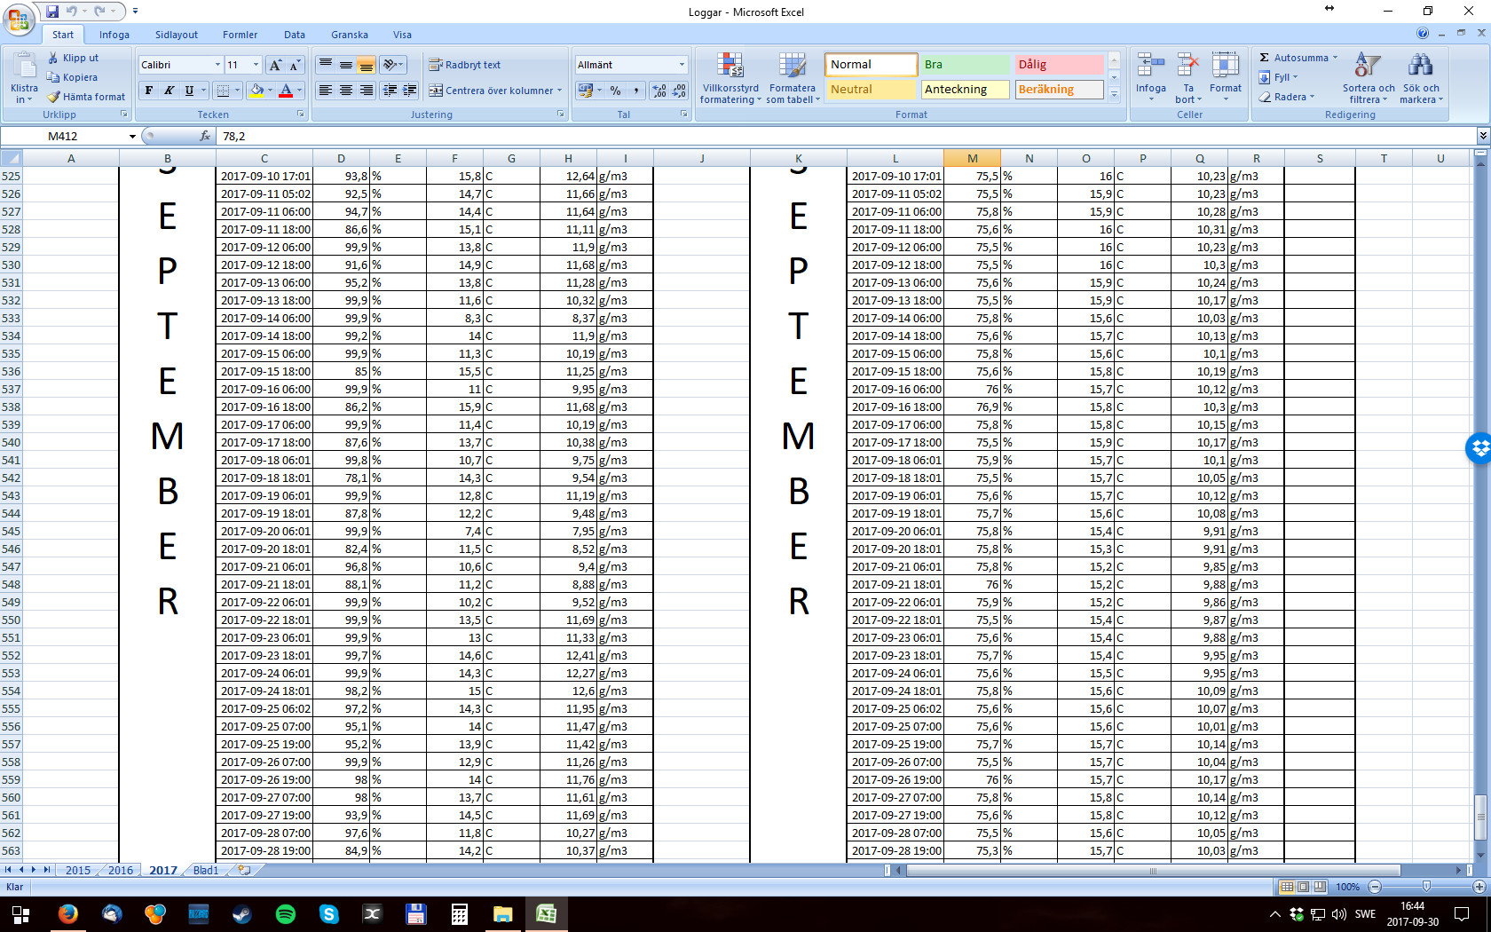The image size is (1491, 932).
Task: Save workbook using Quick Access floppy icon
Action: (52, 12)
